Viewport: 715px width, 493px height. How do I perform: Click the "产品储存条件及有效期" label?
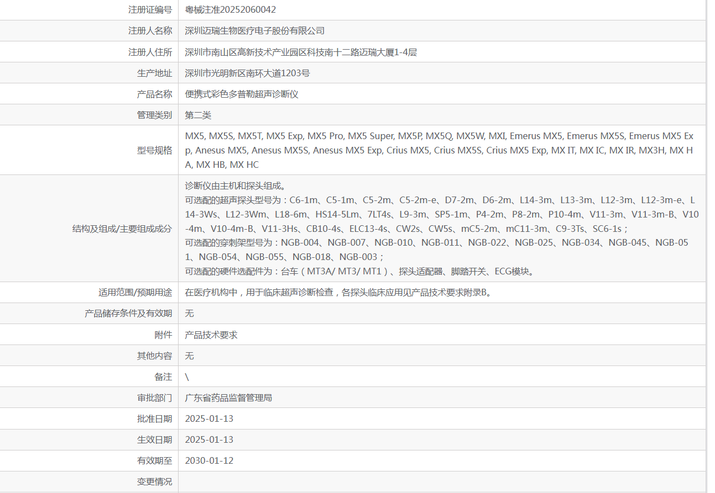(128, 313)
